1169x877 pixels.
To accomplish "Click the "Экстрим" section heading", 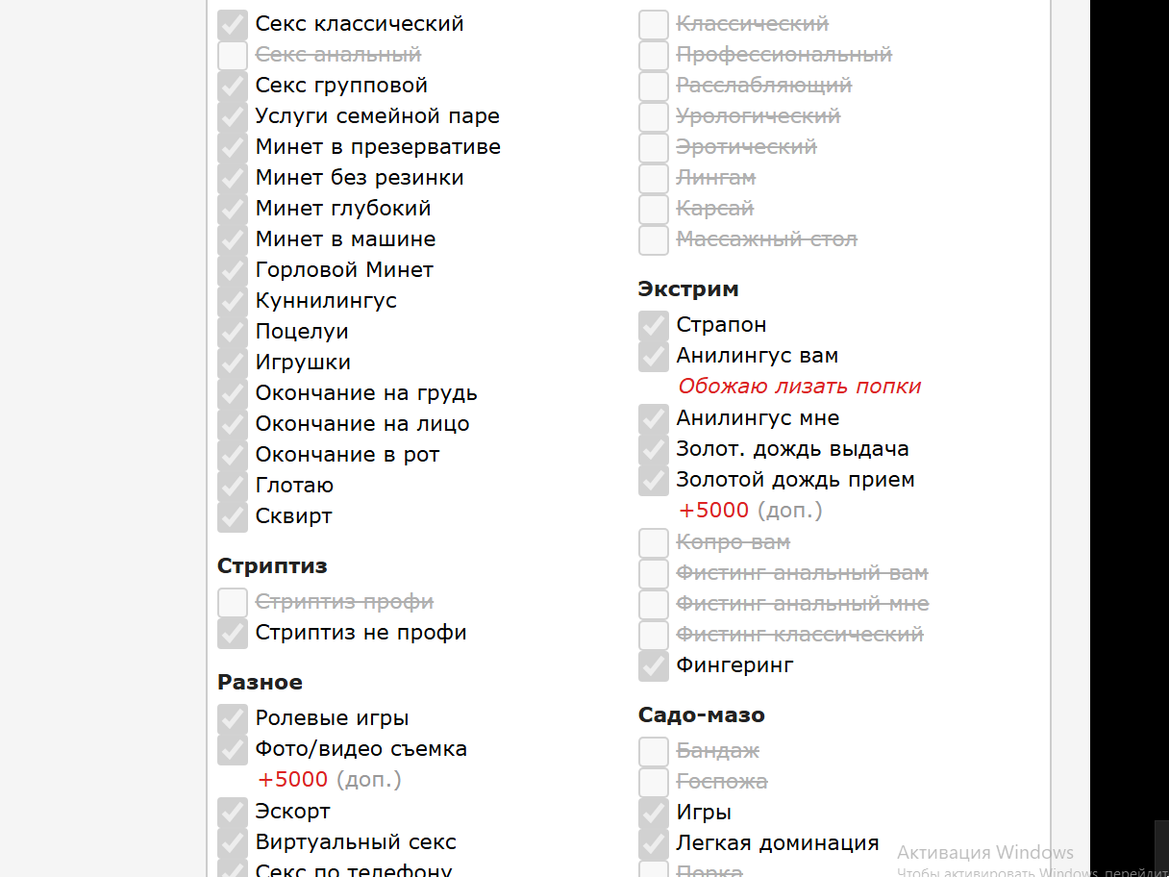I will (688, 288).
